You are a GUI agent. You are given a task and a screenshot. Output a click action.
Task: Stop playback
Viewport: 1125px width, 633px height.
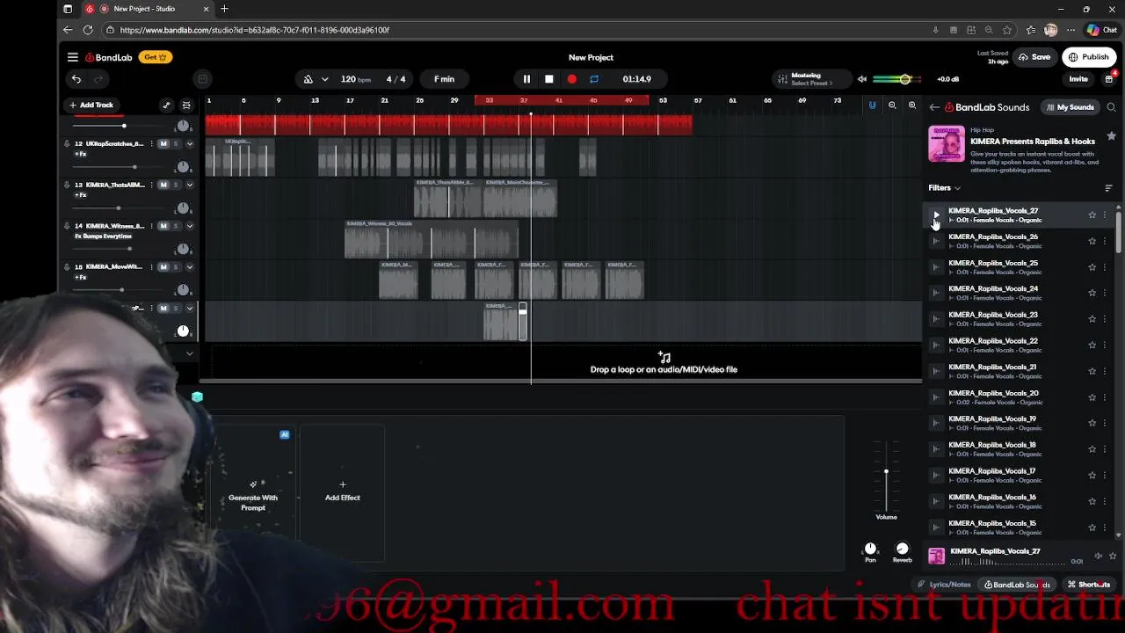point(549,79)
